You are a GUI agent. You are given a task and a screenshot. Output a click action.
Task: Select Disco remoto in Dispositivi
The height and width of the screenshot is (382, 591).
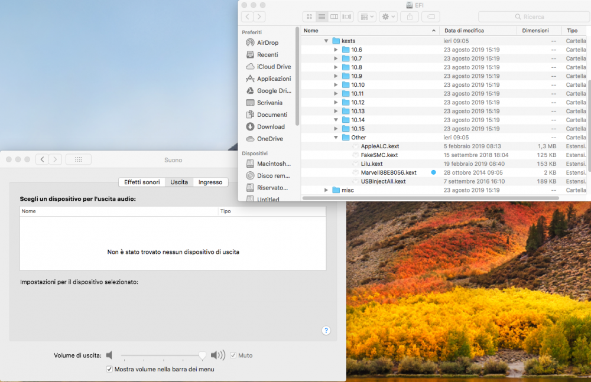click(x=268, y=176)
